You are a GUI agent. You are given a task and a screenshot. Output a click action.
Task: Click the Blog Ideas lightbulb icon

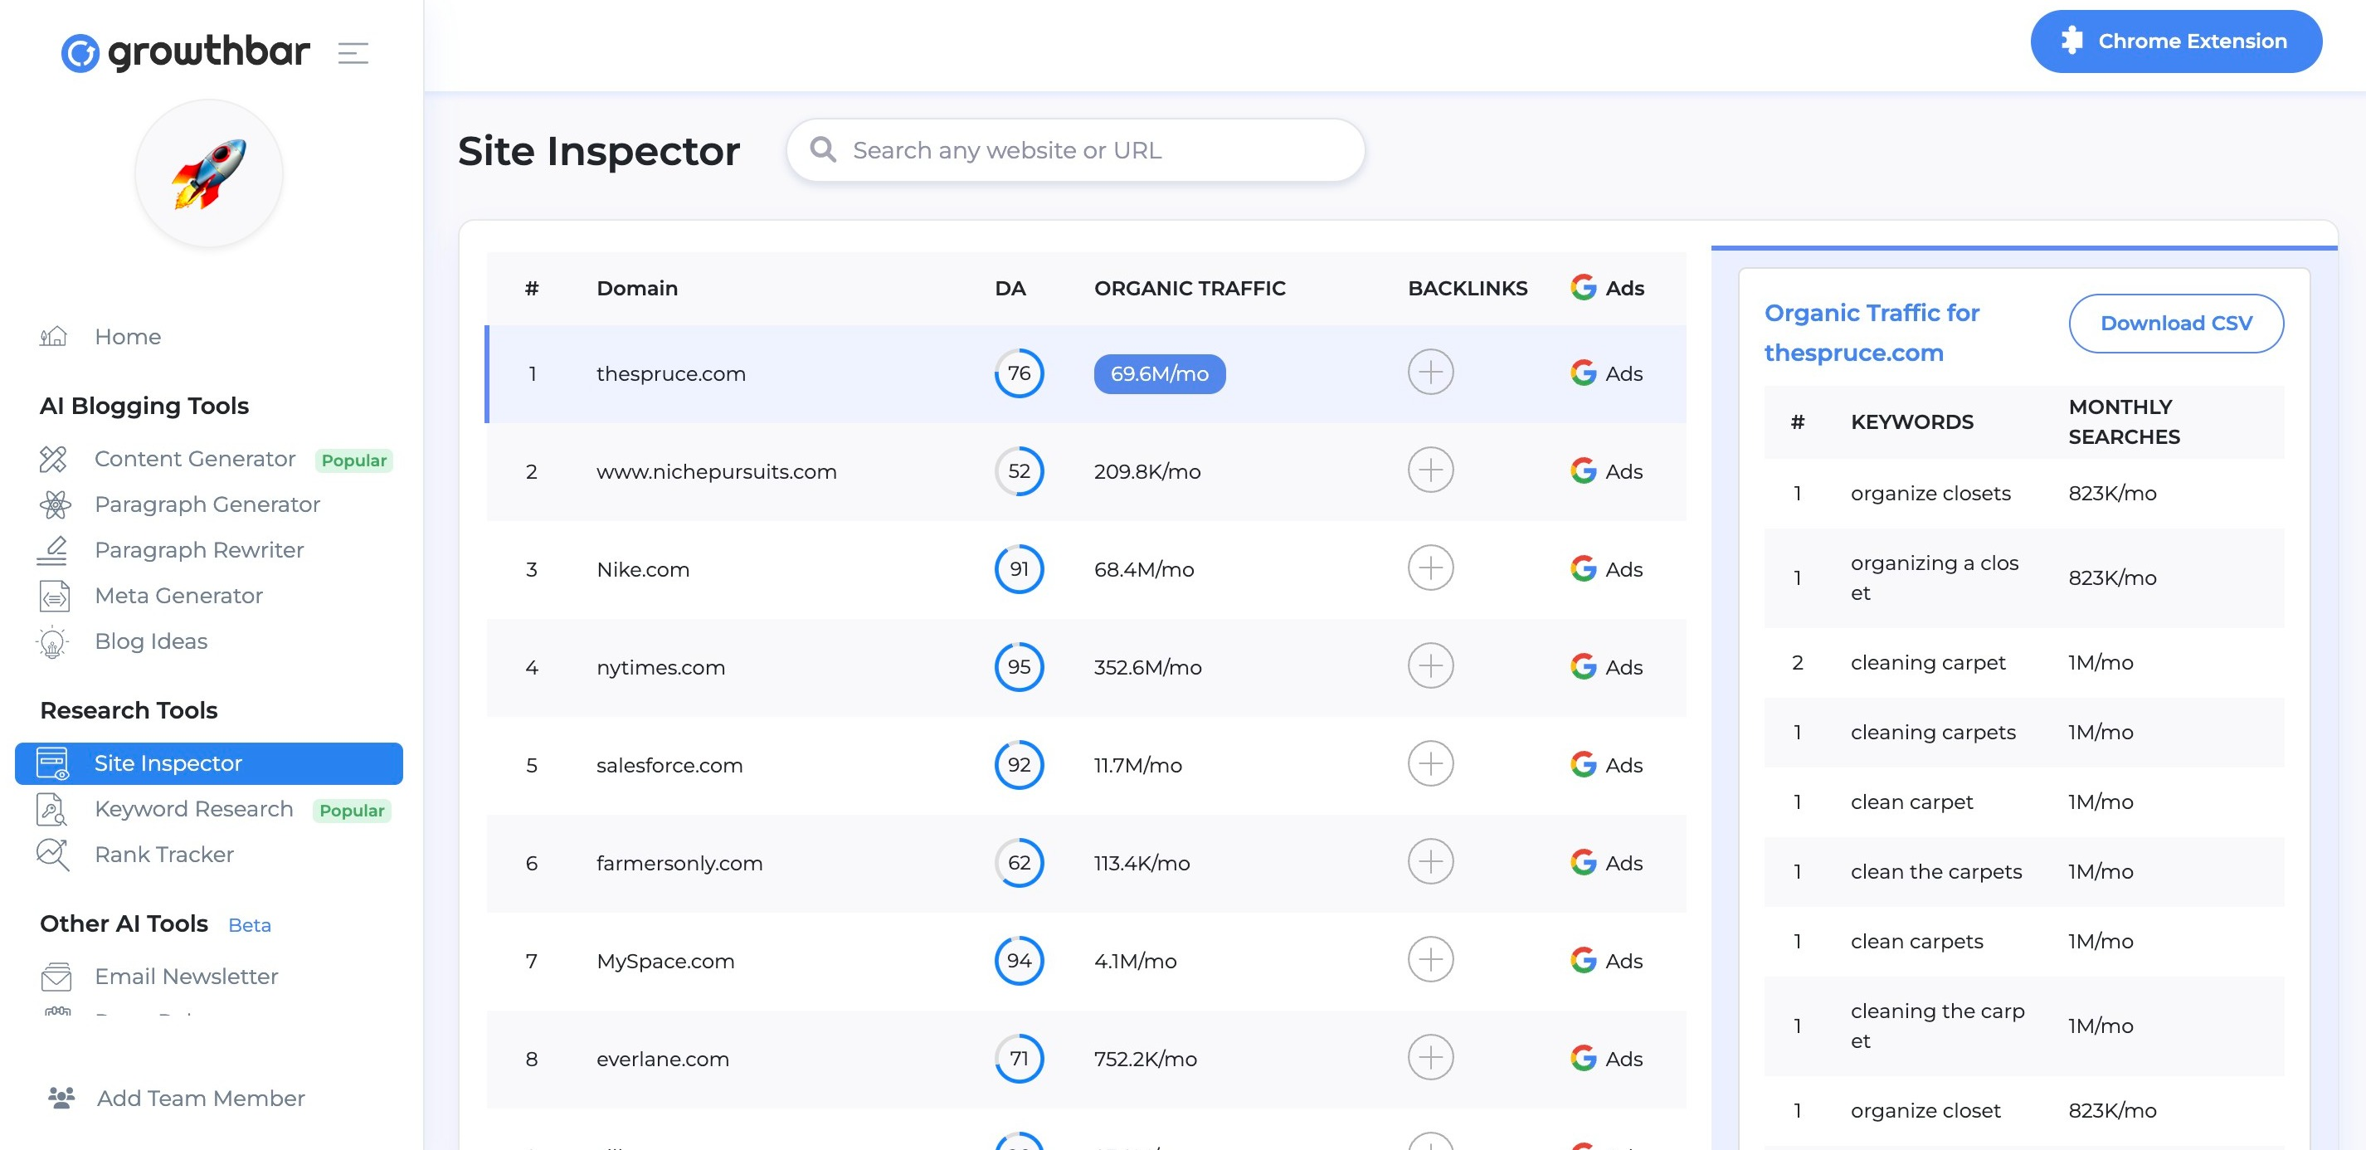coord(53,642)
